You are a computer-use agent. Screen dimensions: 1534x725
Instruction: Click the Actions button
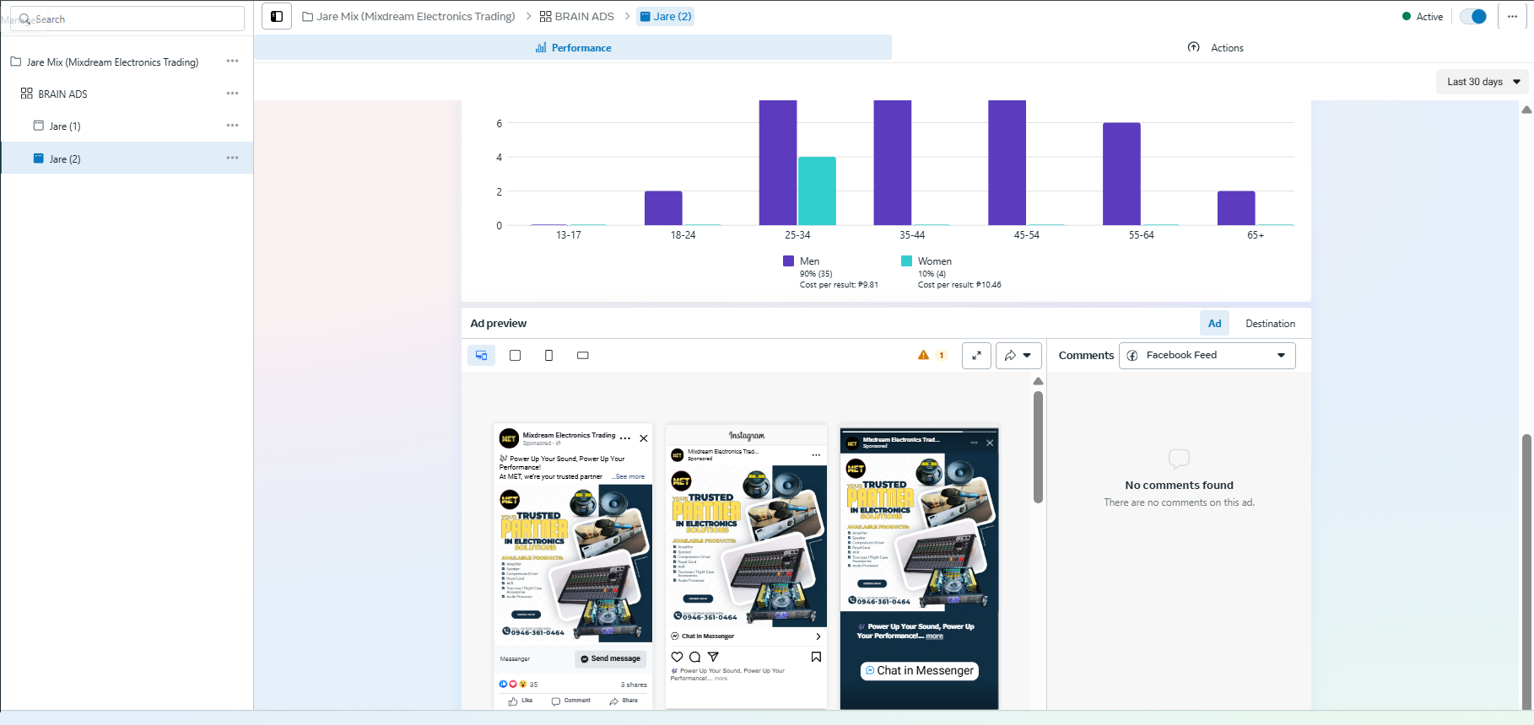[x=1215, y=48]
